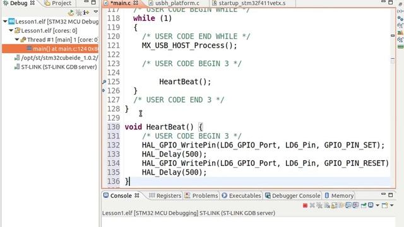Open the Problems tab
404x227 pixels.
pyautogui.click(x=201, y=195)
